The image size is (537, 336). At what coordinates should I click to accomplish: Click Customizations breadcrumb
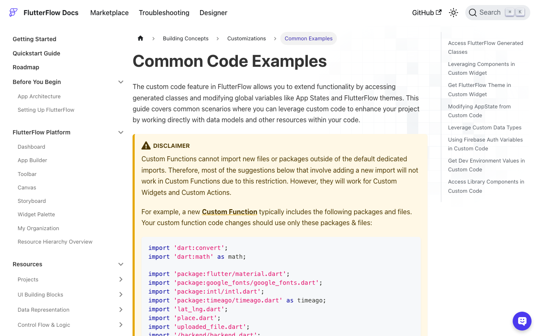(247, 38)
